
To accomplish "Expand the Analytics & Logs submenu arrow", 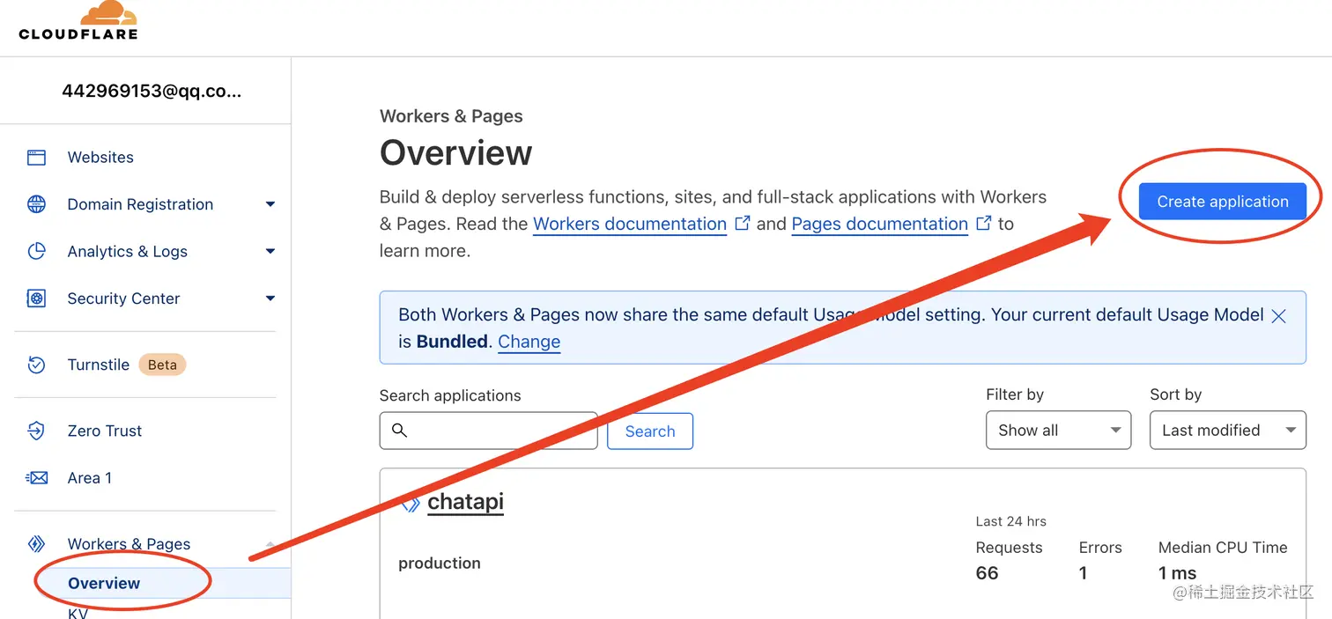I will 270,252.
